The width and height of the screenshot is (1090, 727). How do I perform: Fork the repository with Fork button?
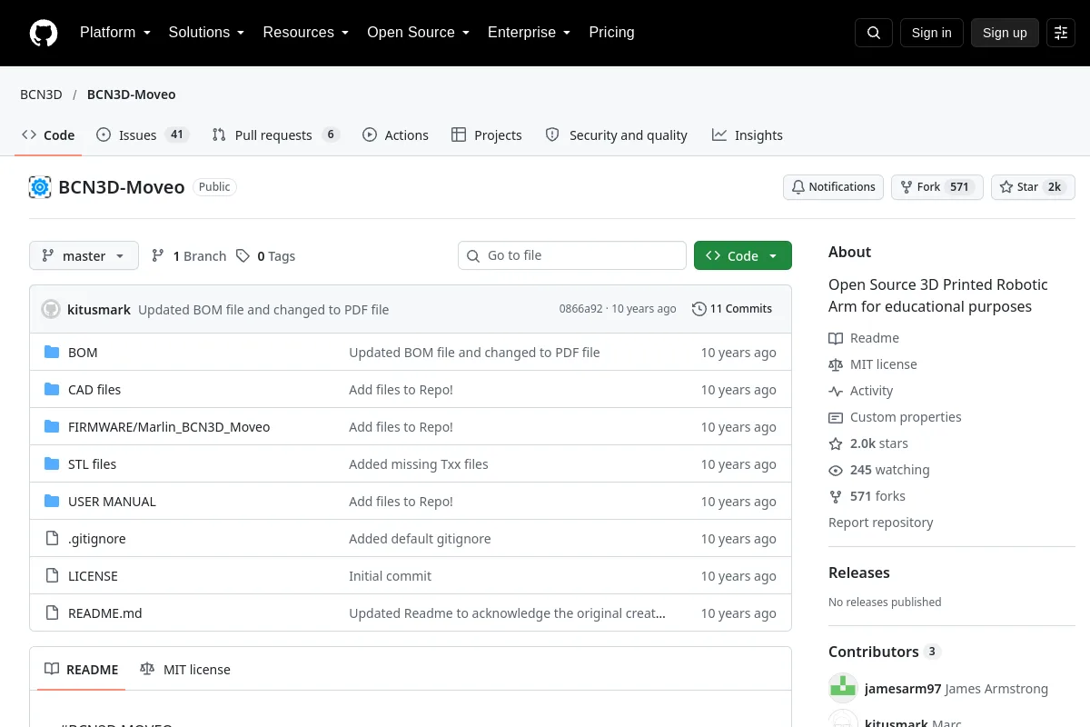click(x=936, y=187)
